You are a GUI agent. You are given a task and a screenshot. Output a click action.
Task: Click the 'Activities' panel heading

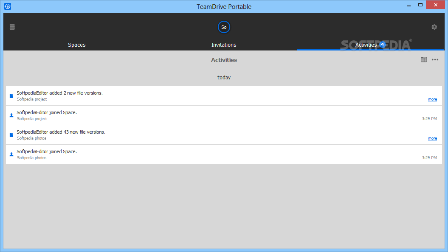[x=224, y=60]
